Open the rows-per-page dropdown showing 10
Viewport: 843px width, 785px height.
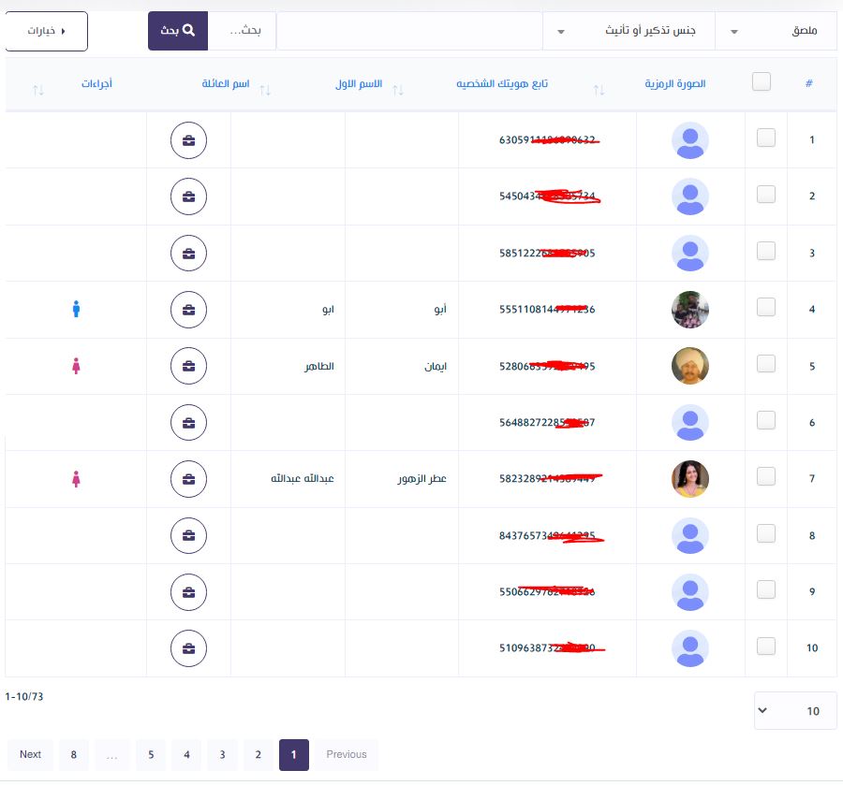click(794, 711)
